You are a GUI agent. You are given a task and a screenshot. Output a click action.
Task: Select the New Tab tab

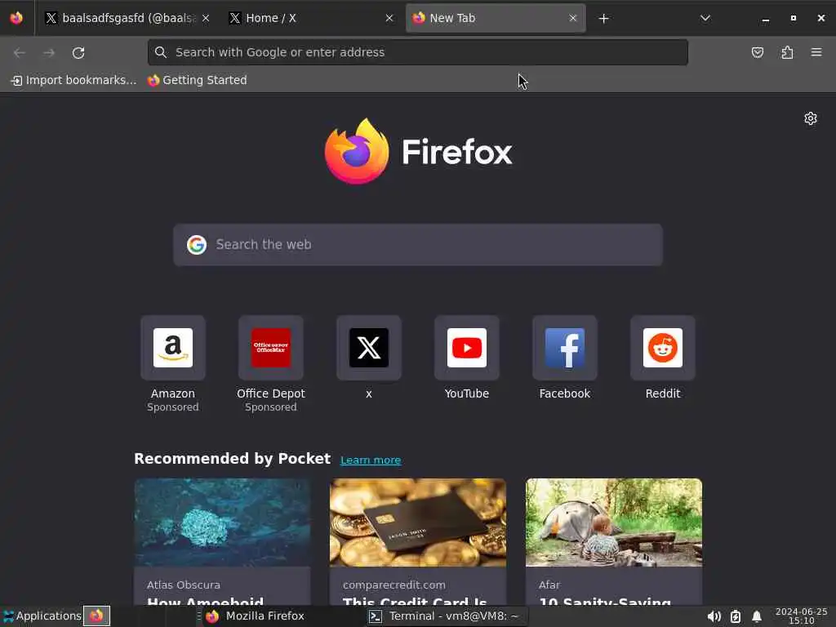pyautogui.click(x=496, y=18)
